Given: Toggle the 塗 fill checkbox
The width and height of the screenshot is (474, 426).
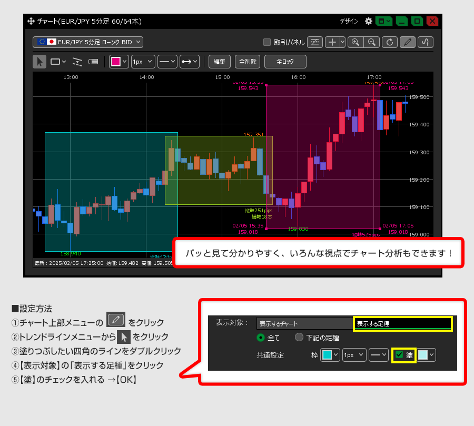Looking at the screenshot, I should coord(399,355).
